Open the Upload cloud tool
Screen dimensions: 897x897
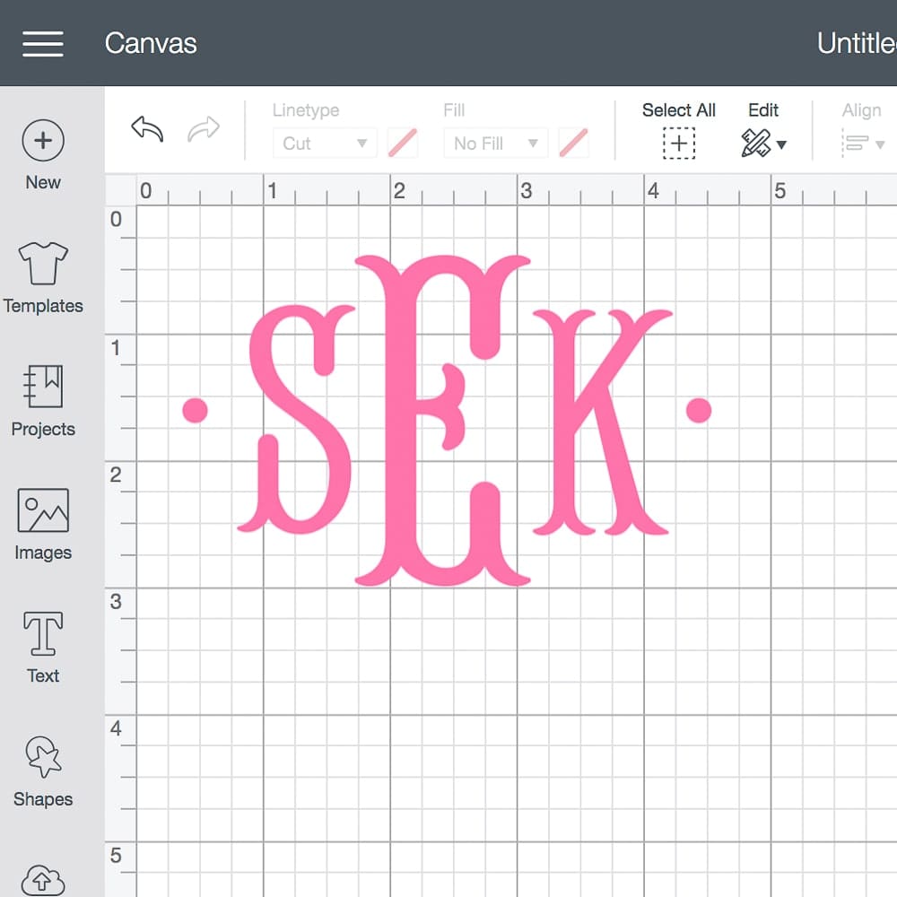pyautogui.click(x=43, y=880)
